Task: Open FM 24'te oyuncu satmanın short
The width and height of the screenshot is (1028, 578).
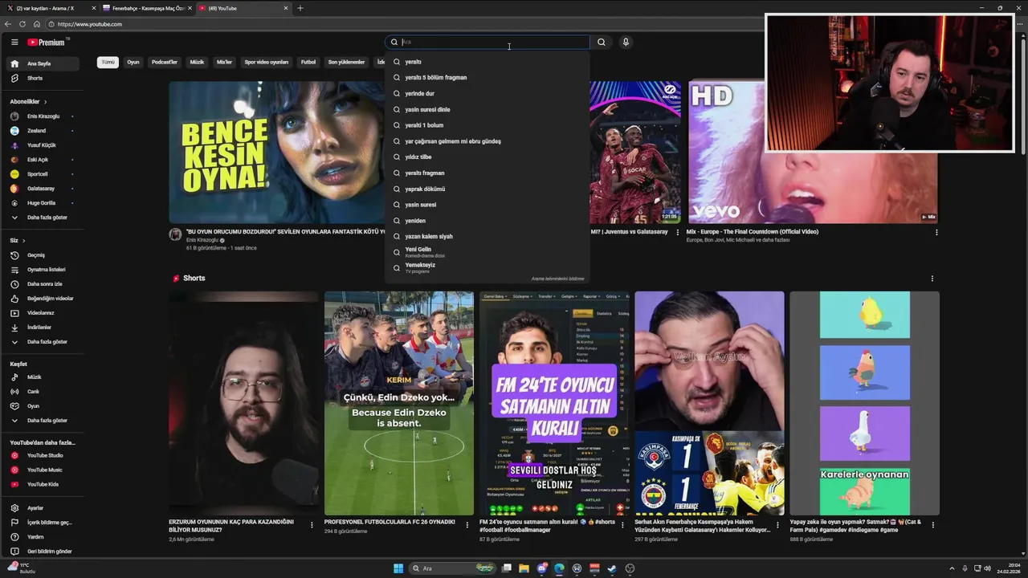Action: [x=554, y=403]
